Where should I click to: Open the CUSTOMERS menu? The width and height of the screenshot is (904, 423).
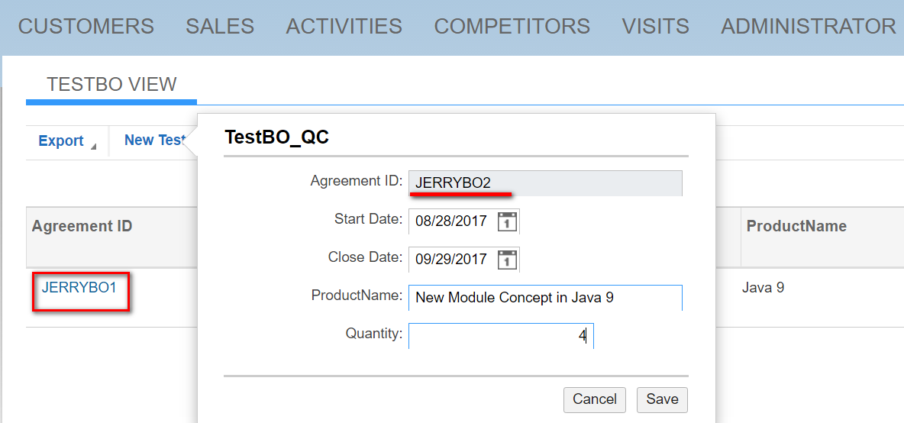pyautogui.click(x=86, y=27)
